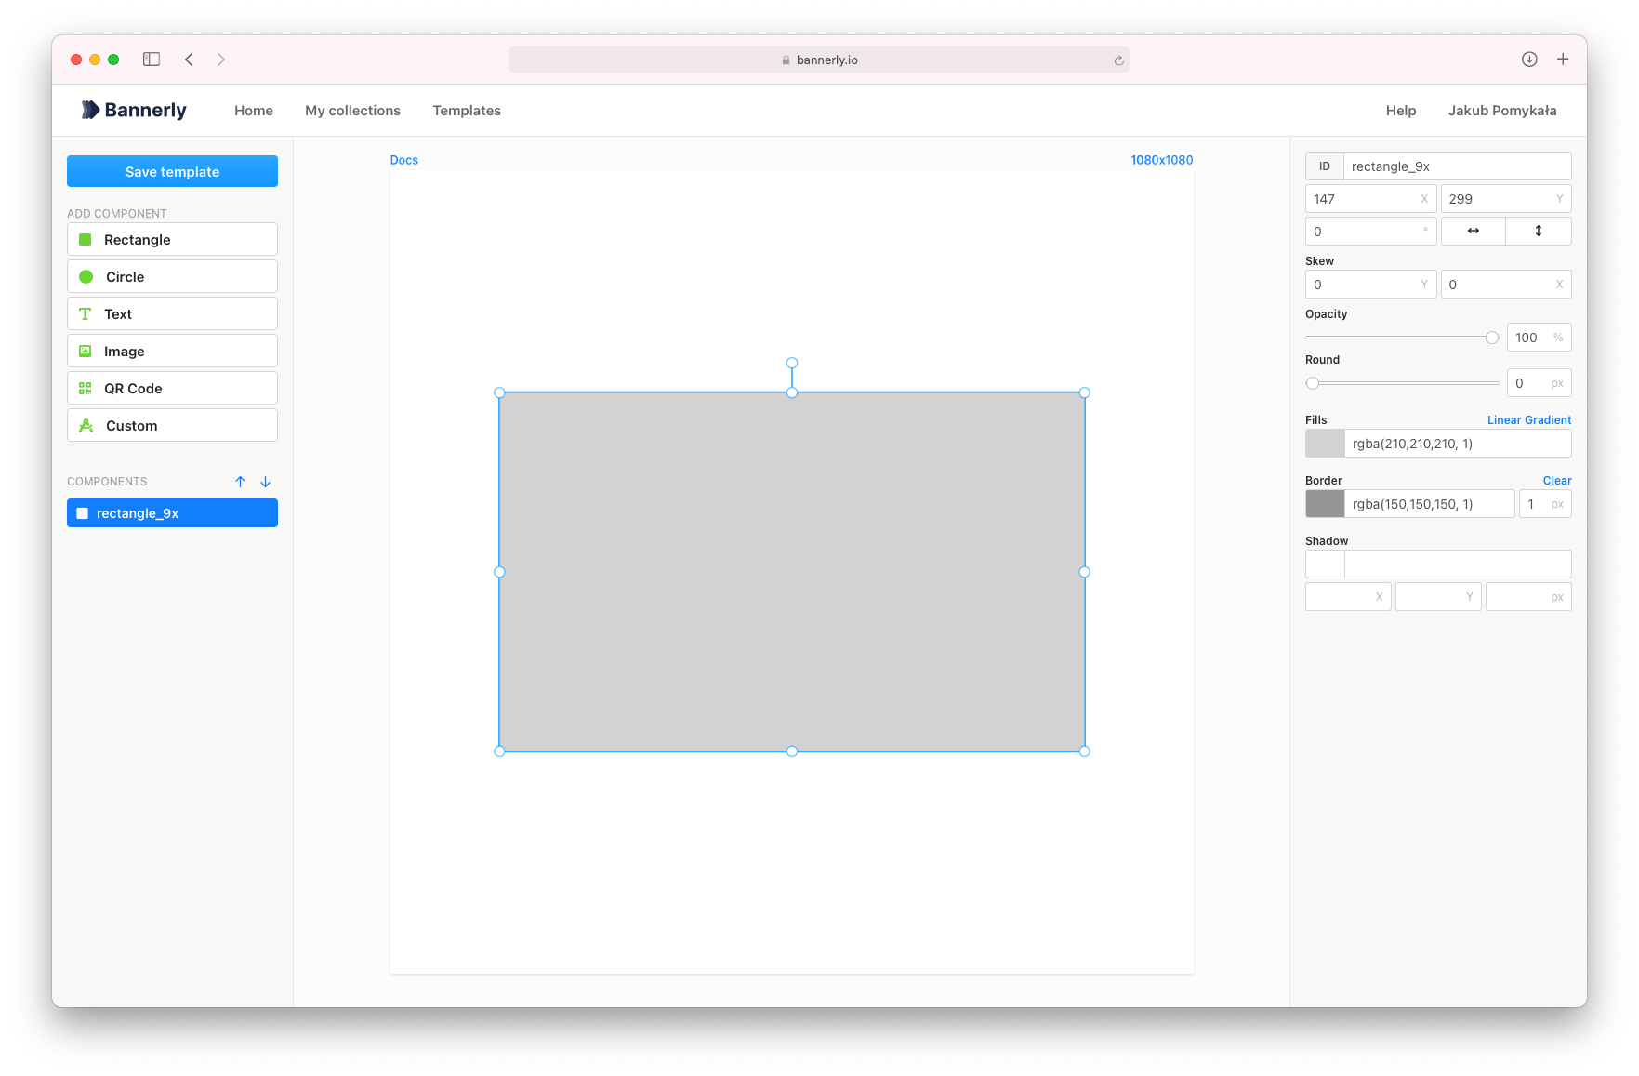Click the Skew Y input field
Viewport: 1639px width, 1076px height.
pyautogui.click(x=1370, y=285)
